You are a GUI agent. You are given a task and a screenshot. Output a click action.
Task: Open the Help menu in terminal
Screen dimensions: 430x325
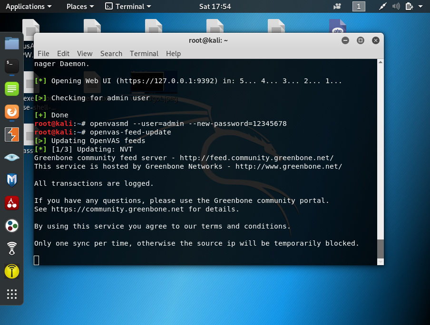[x=173, y=53]
